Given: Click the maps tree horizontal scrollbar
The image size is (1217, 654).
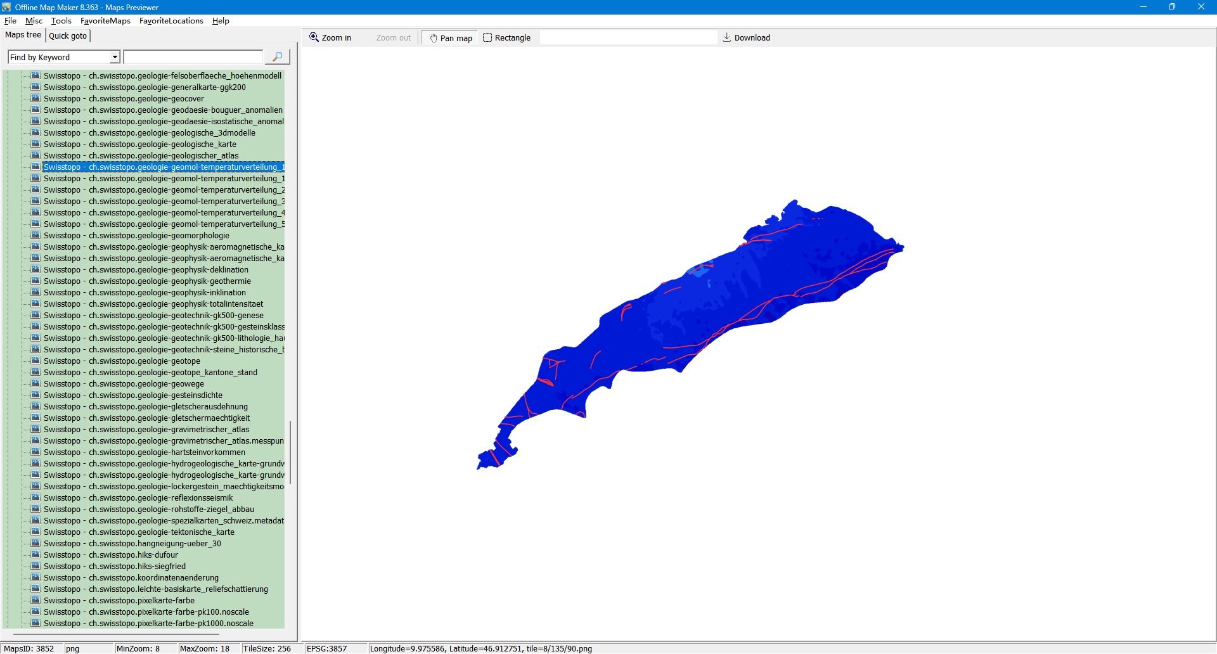Looking at the screenshot, I should click(116, 634).
